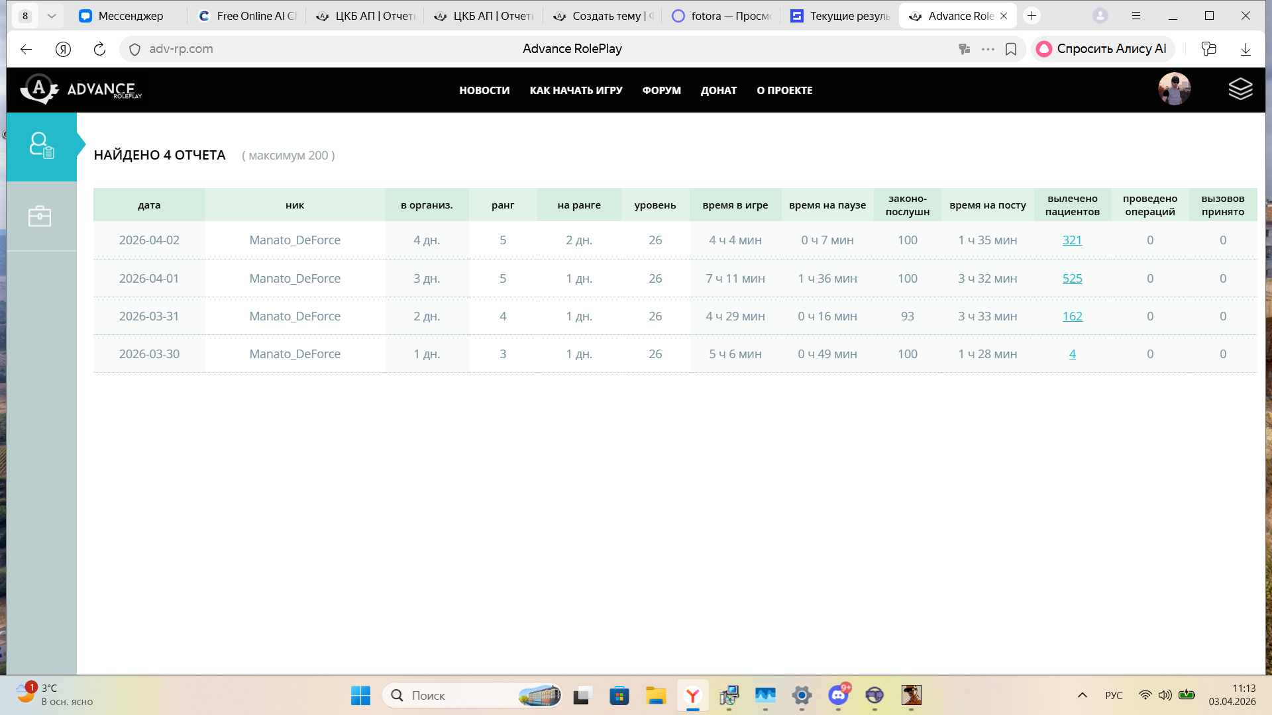Click the 321 cured patients link
This screenshot has width=1272, height=715.
(1072, 240)
